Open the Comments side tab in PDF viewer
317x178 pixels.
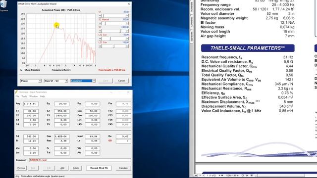(x=192, y=22)
